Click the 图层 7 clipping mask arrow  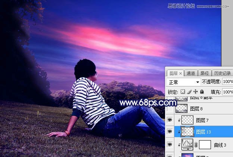tap(179, 120)
